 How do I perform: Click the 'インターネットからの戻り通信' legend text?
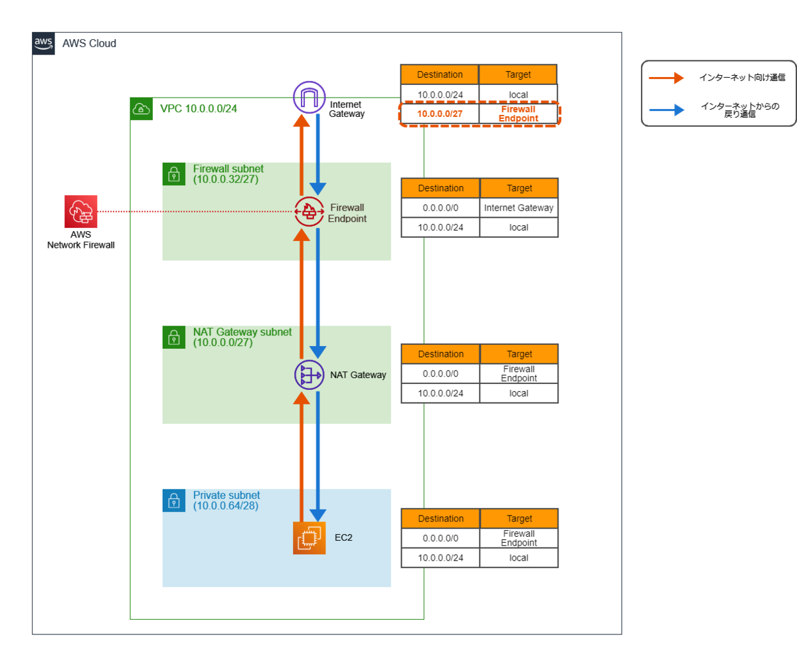(x=740, y=110)
